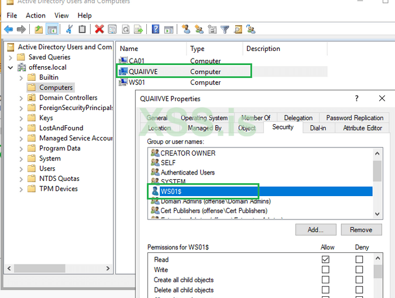The image size is (395, 298).
Task: Click the Add... button
Action: [315, 230]
